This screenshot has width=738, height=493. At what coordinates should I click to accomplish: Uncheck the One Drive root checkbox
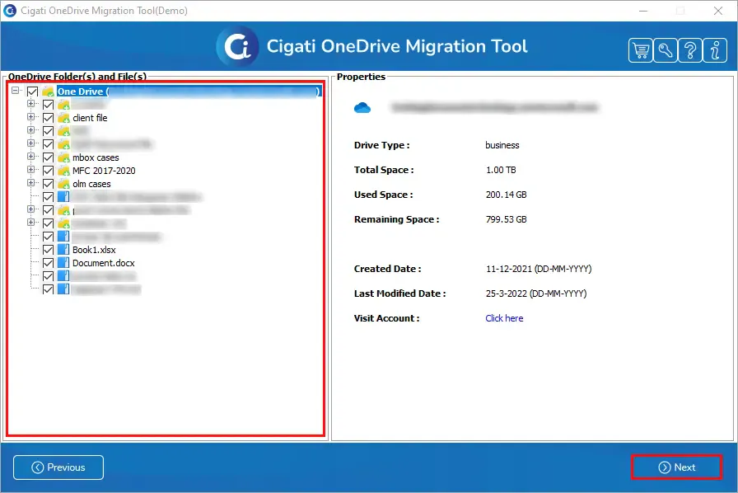[x=32, y=92]
